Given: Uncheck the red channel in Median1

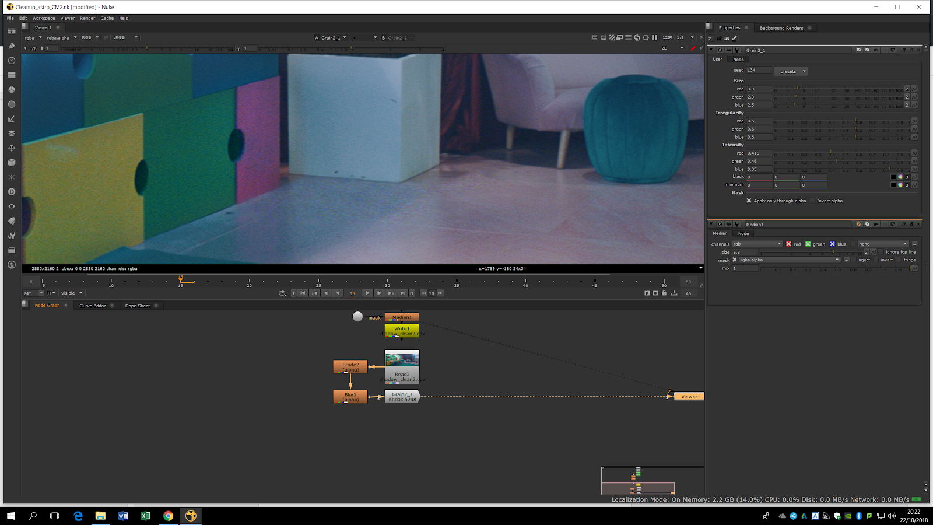Looking at the screenshot, I should (788, 244).
